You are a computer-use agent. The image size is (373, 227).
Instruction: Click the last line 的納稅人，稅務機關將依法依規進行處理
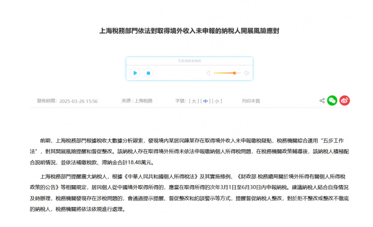[77, 209]
